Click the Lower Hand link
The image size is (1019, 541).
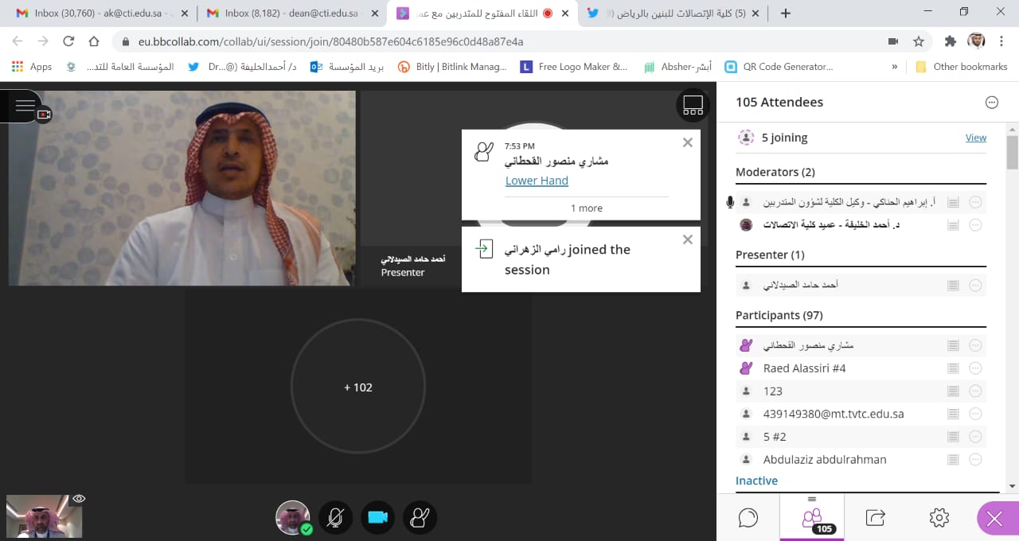(537, 181)
